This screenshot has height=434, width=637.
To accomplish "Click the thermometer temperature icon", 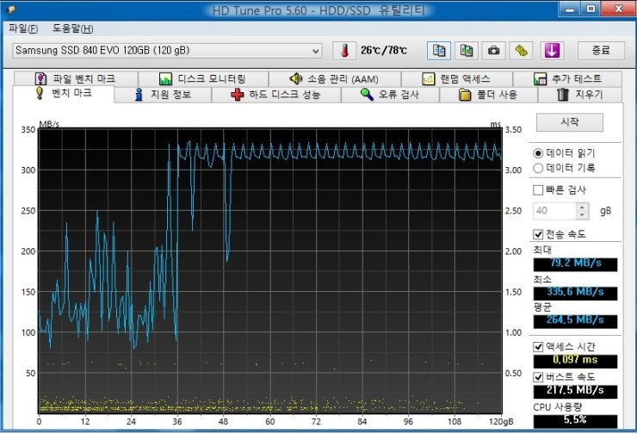I will 344,51.
